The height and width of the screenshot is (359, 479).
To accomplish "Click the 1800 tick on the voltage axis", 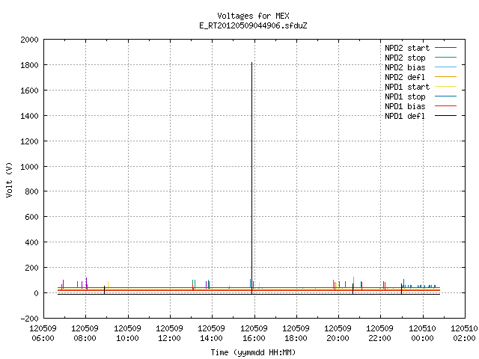I will 30,65.
